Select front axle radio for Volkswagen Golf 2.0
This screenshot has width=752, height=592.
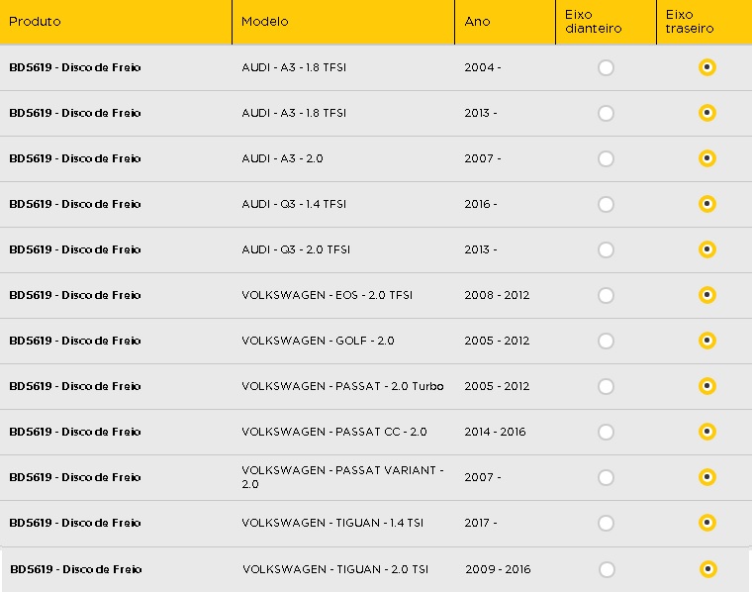[x=606, y=342]
